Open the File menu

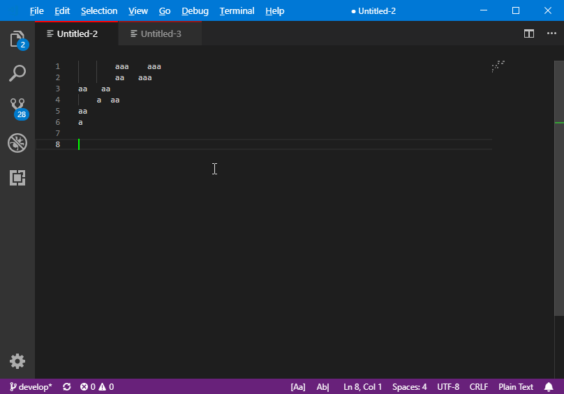(37, 10)
